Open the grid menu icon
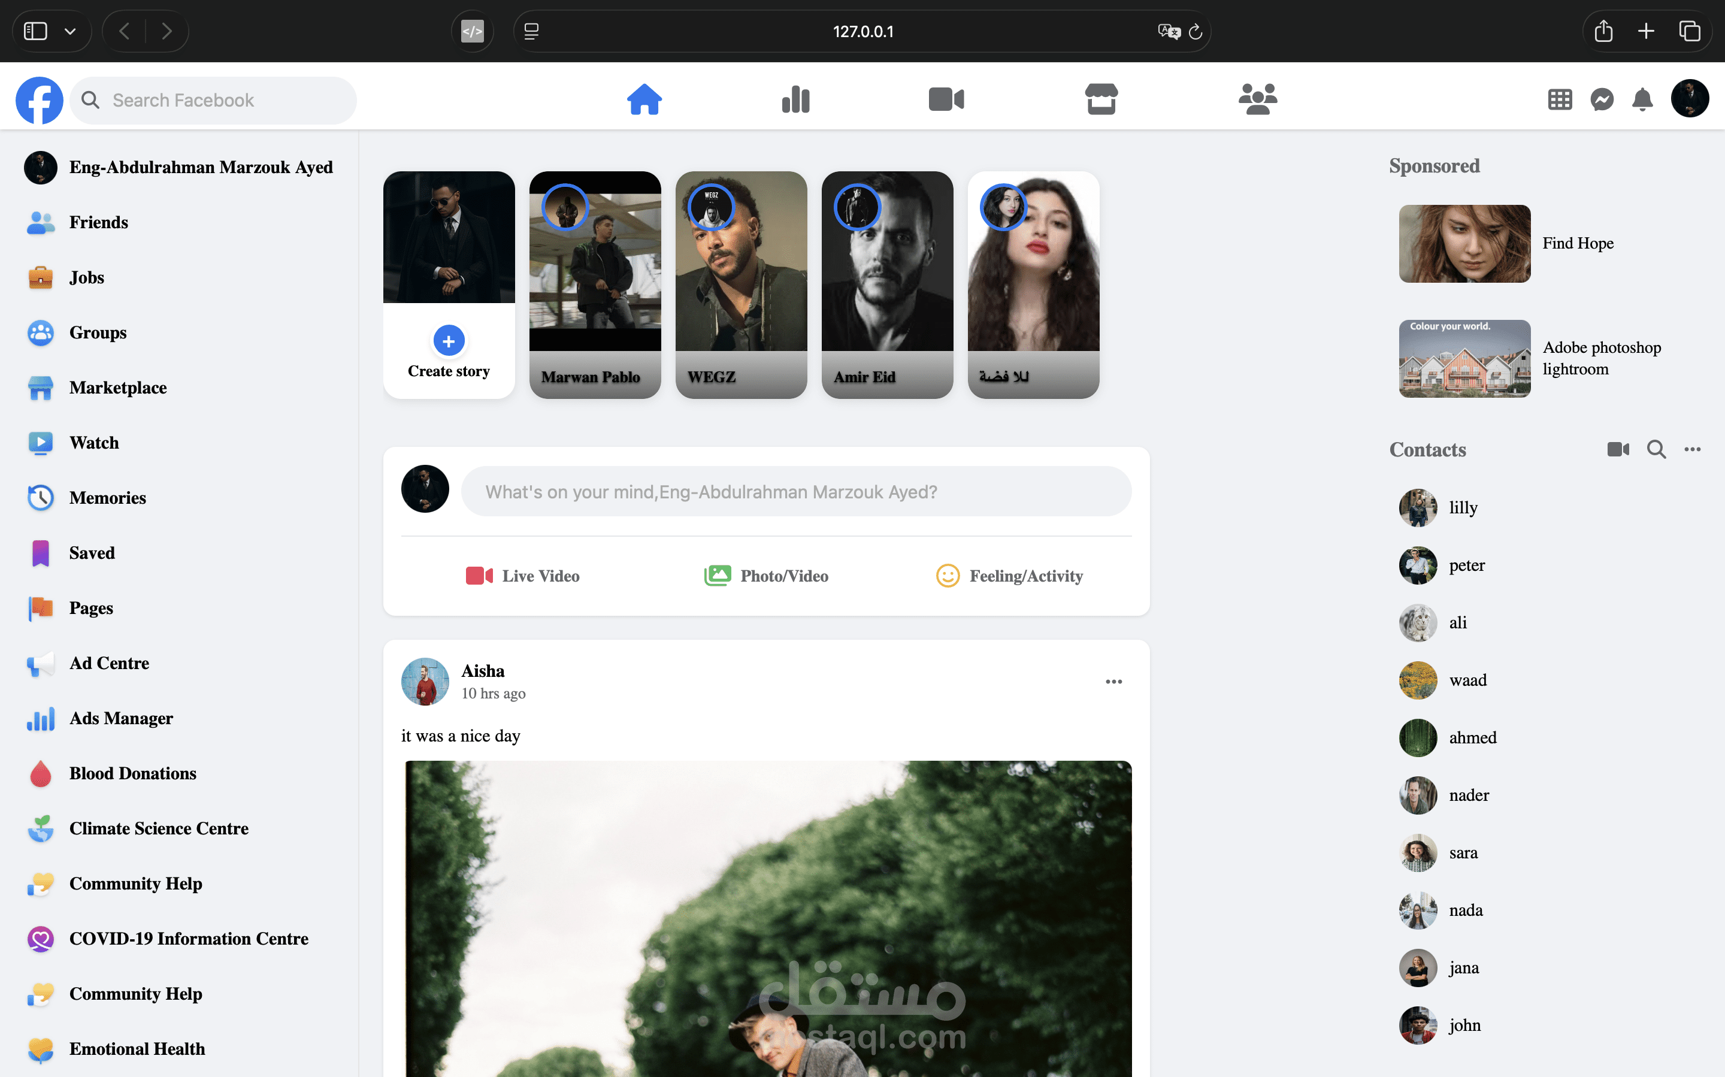The height and width of the screenshot is (1077, 1725). point(1560,99)
